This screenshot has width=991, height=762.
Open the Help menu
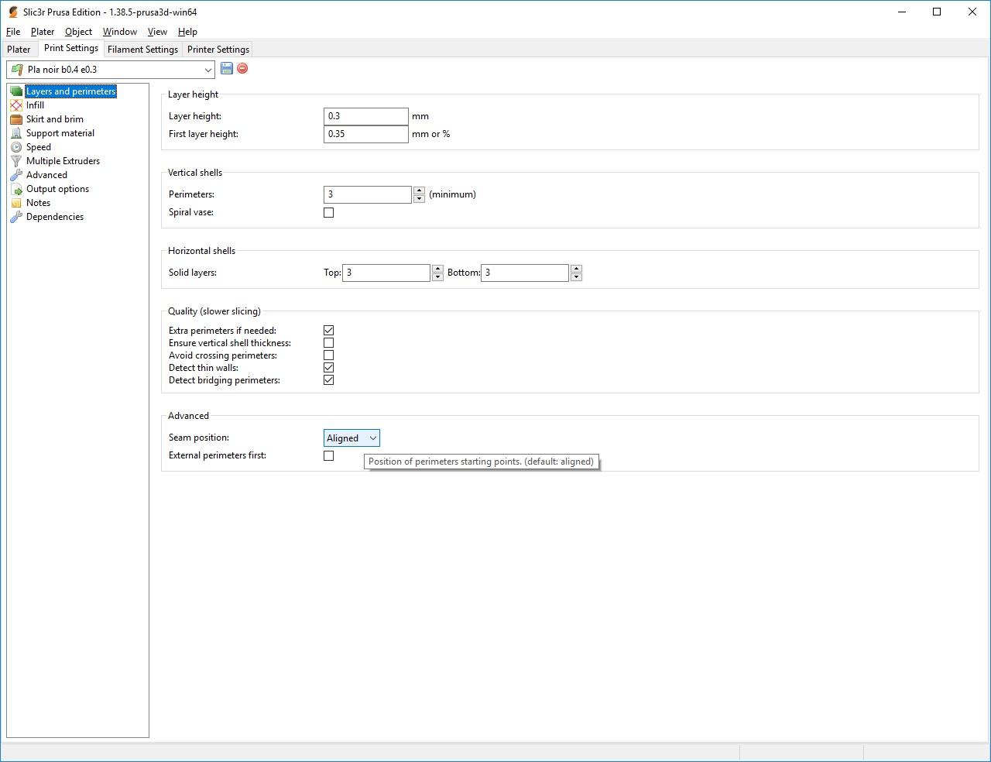point(187,32)
